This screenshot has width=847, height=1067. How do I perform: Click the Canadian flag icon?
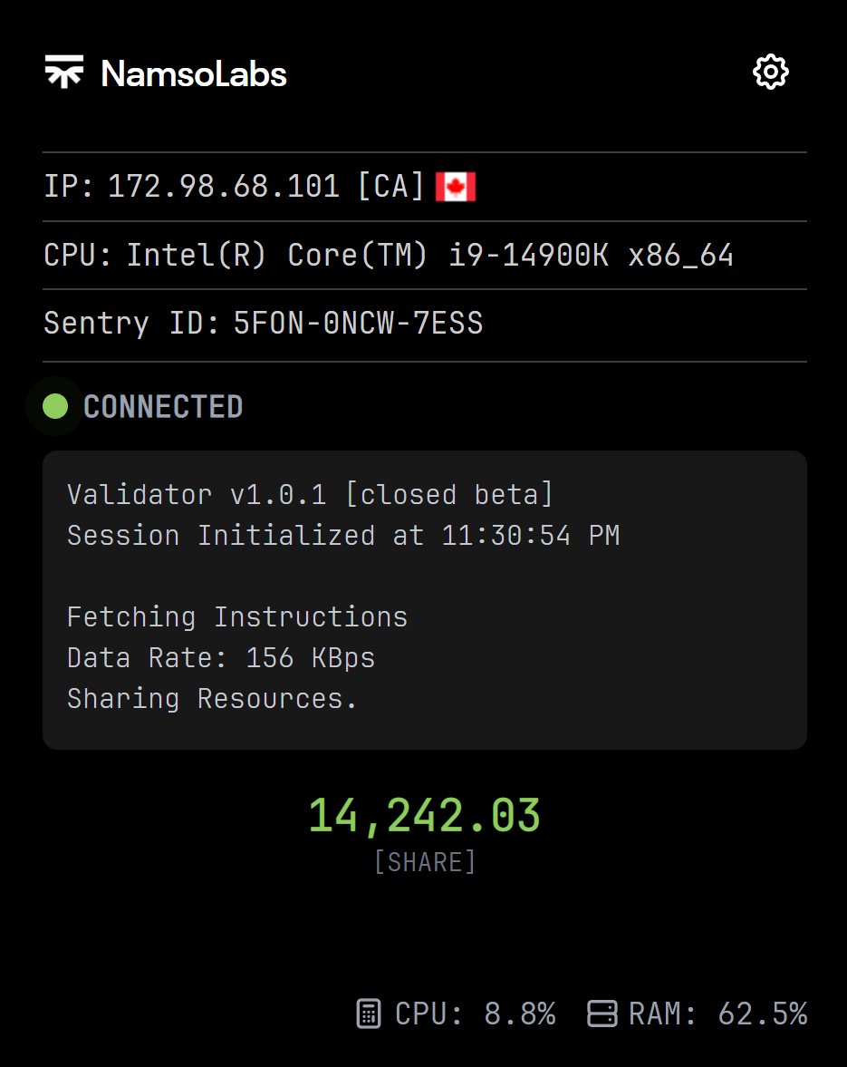(456, 187)
